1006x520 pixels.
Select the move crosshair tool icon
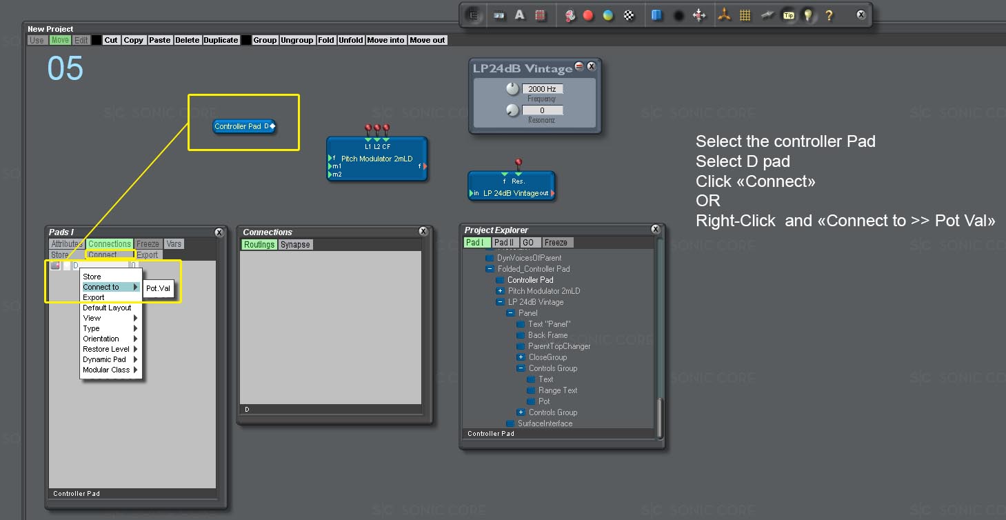point(700,14)
